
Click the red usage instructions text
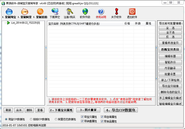[100, 101]
